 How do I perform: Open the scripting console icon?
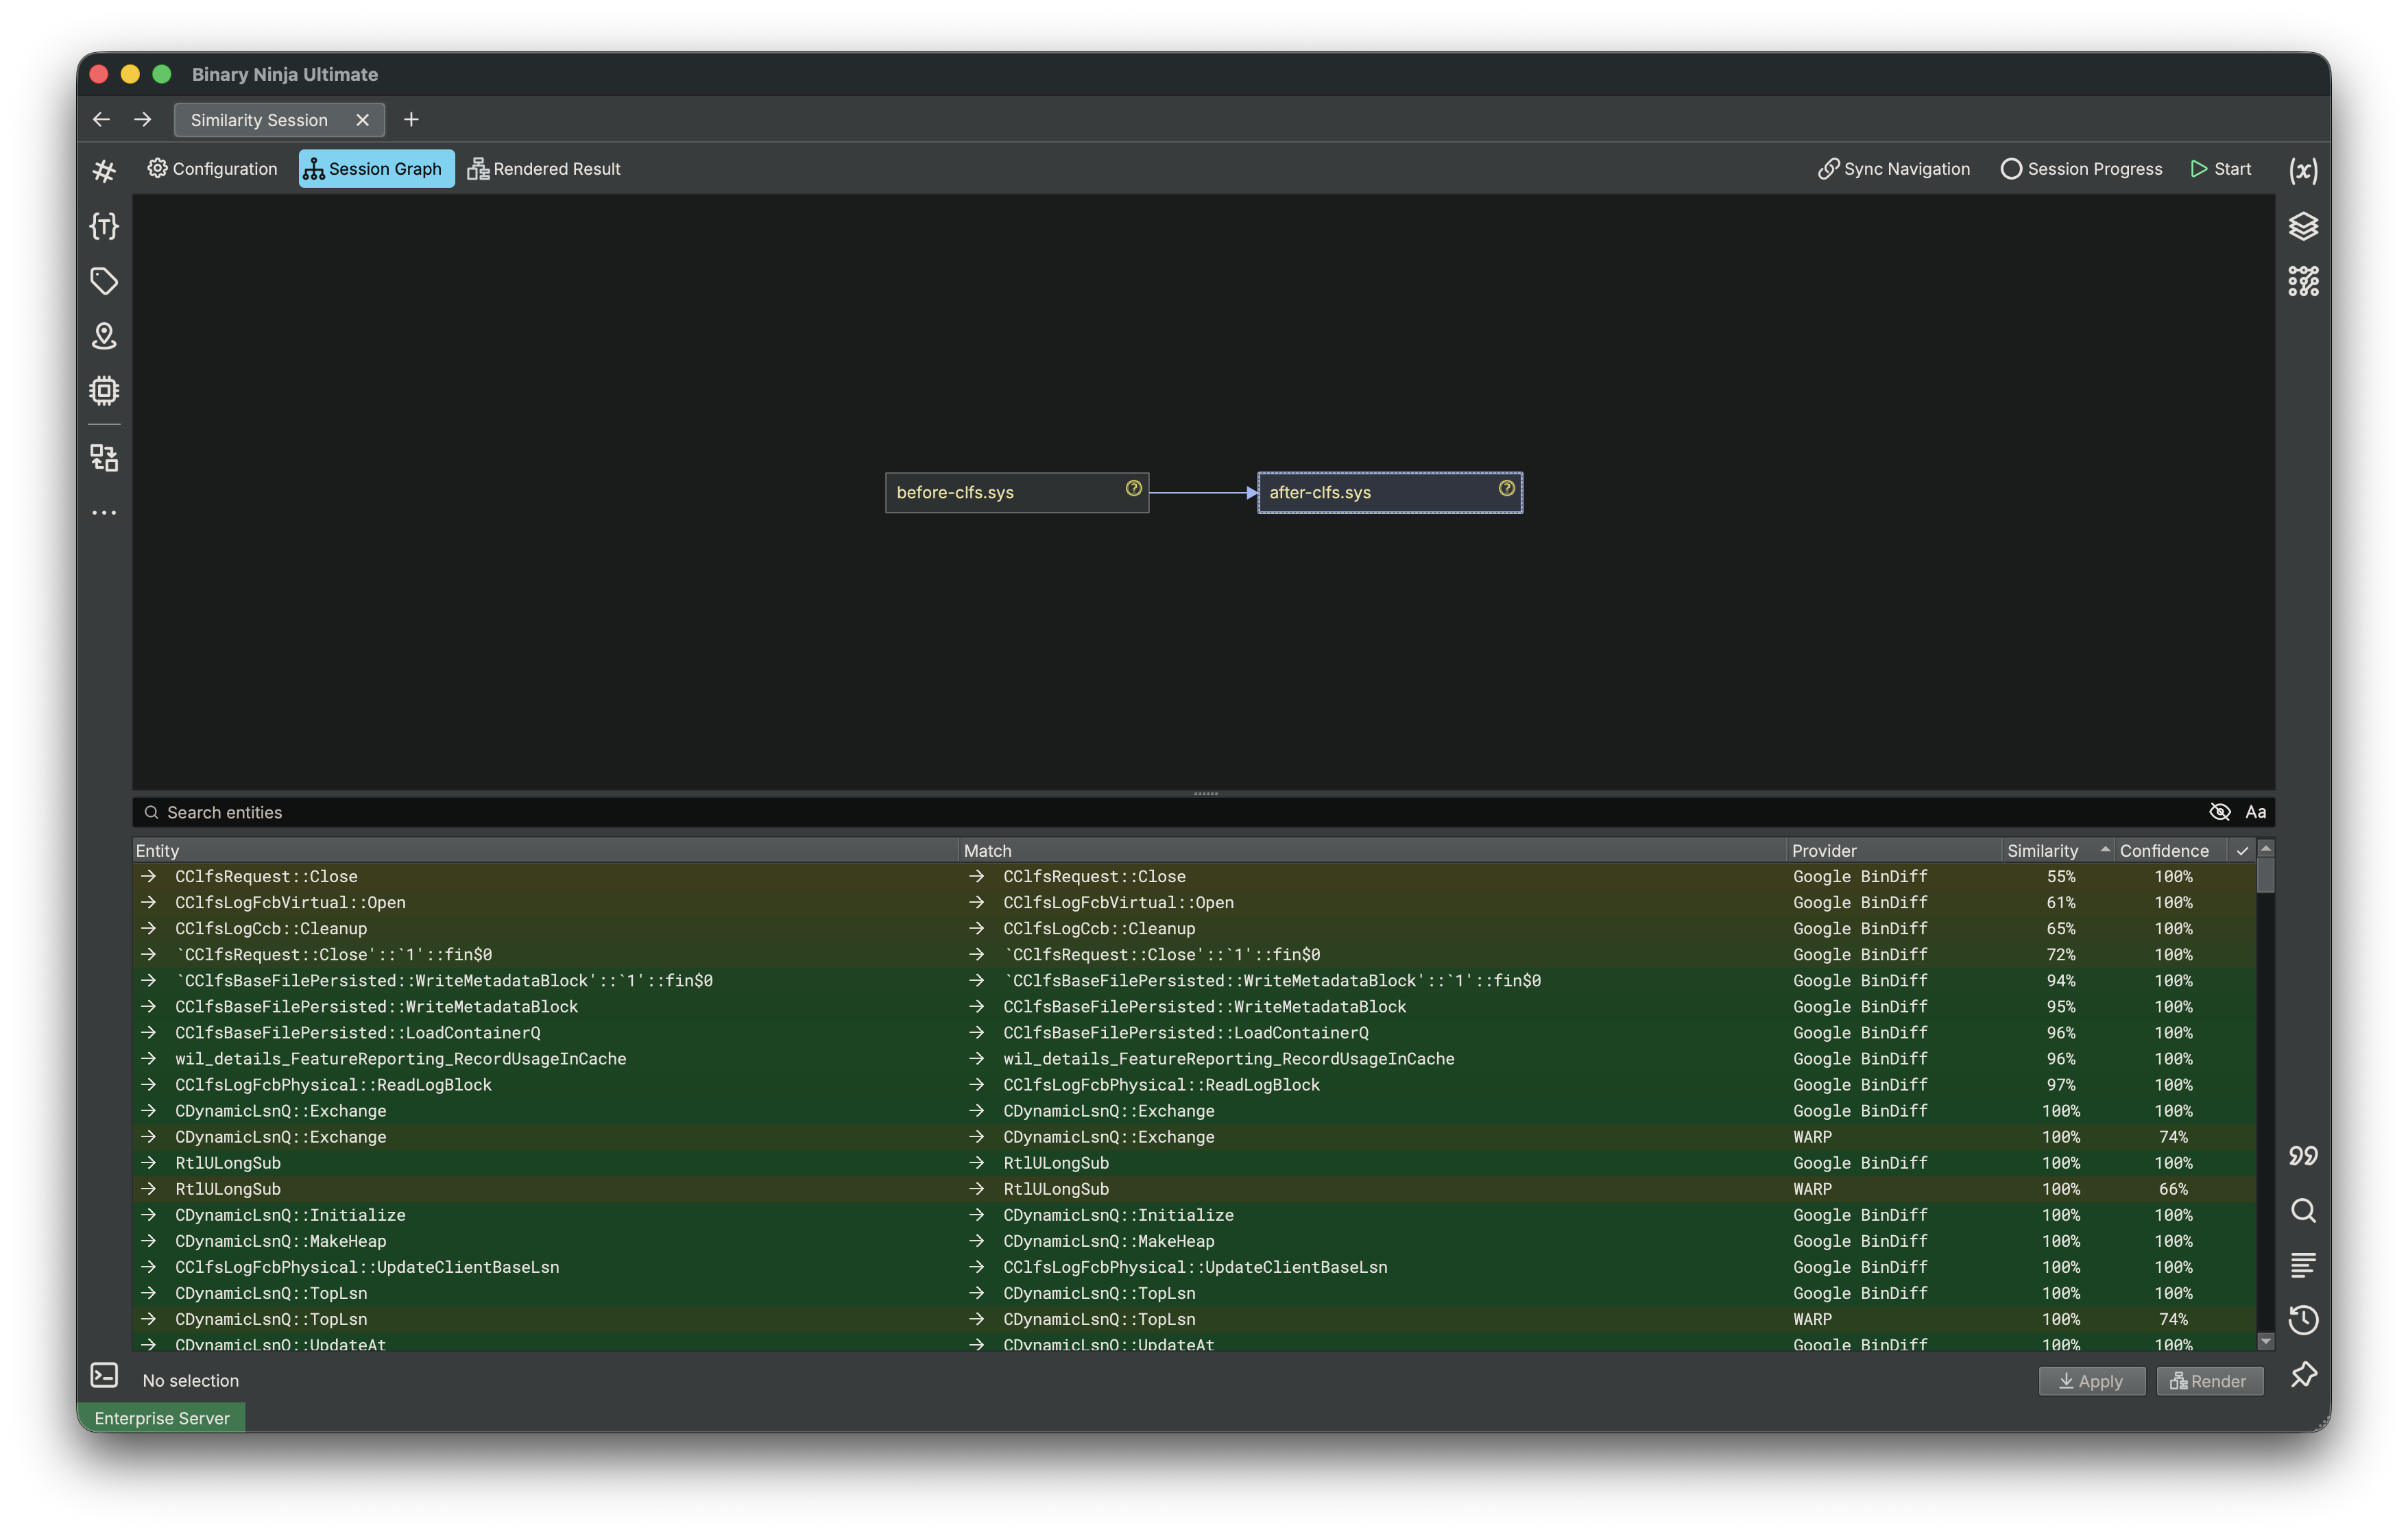(x=104, y=1375)
